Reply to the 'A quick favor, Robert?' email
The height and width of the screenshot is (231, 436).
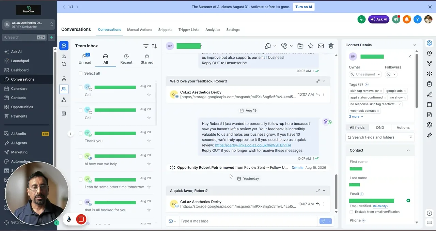pyautogui.click(x=318, y=204)
